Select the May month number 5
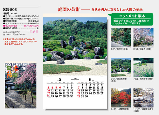 click(60, 79)
